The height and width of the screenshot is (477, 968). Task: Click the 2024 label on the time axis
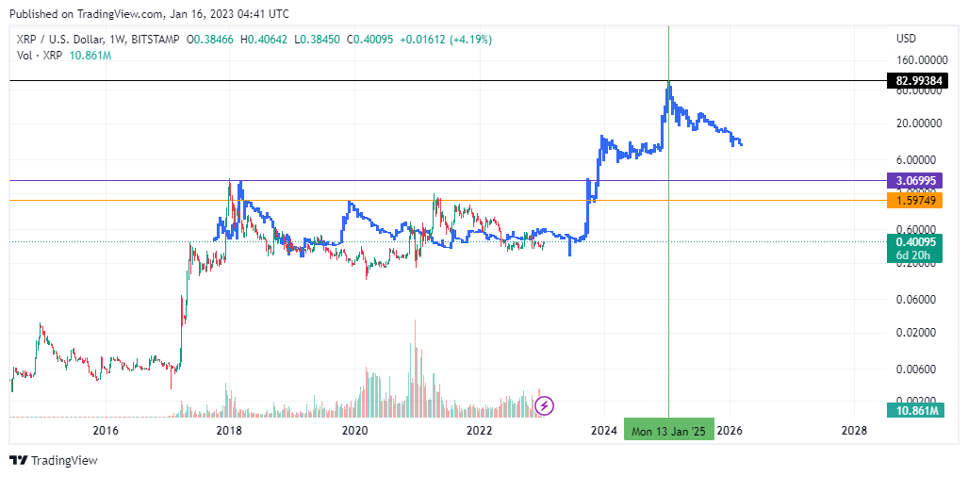604,430
